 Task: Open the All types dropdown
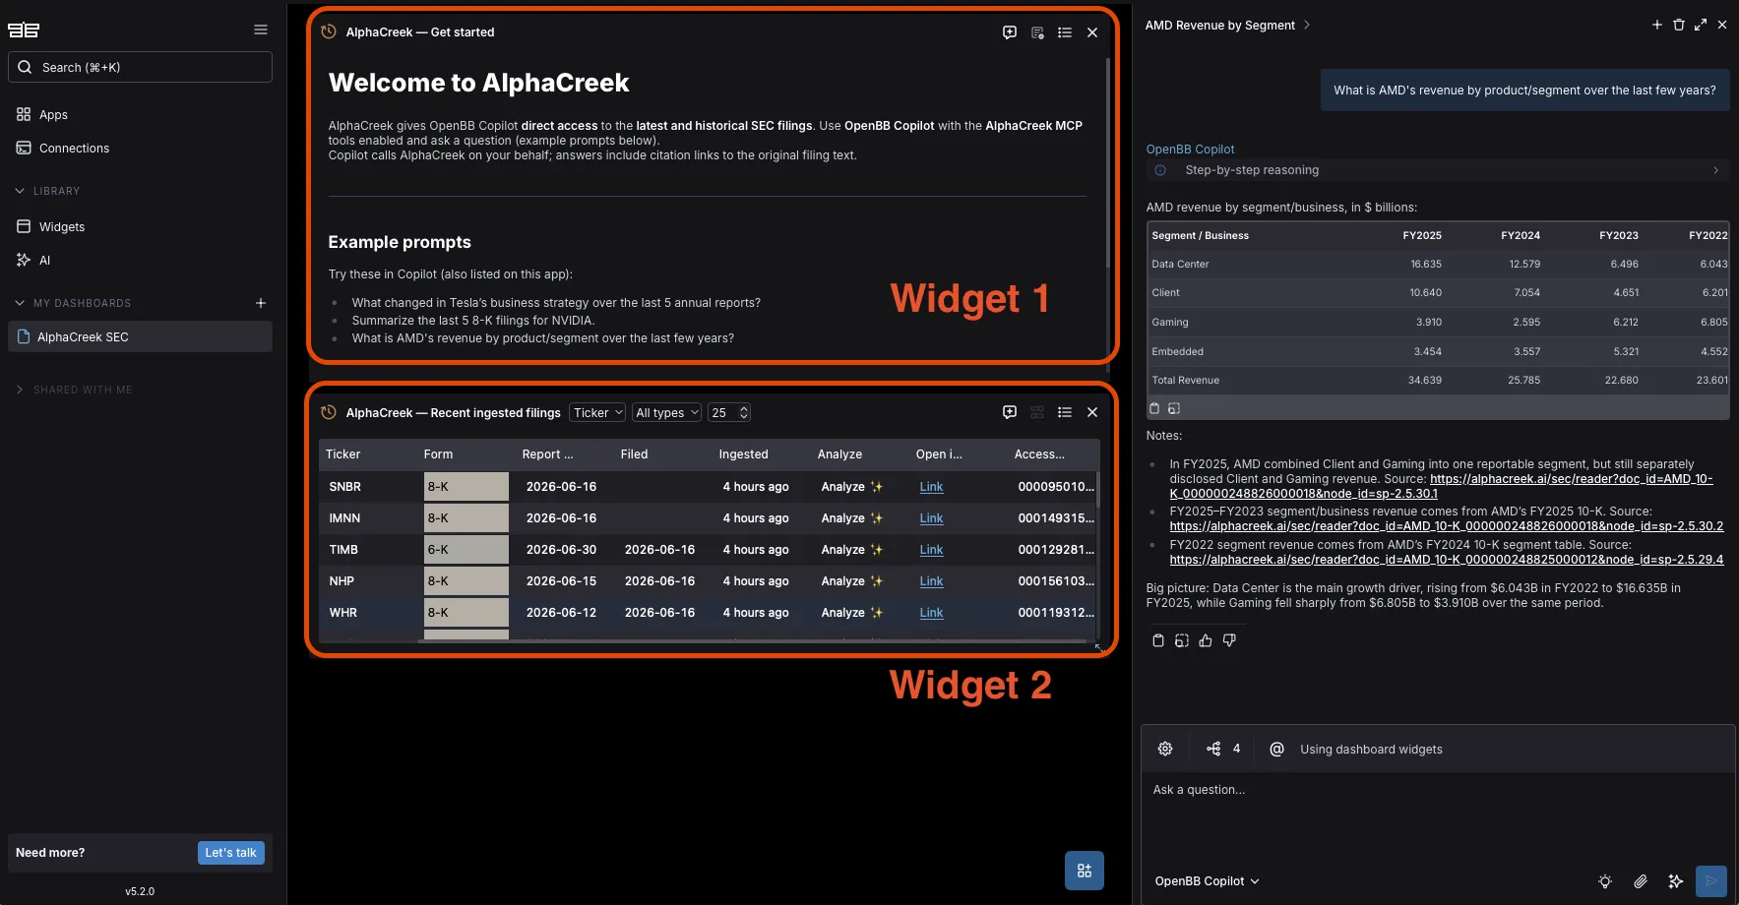tap(666, 413)
